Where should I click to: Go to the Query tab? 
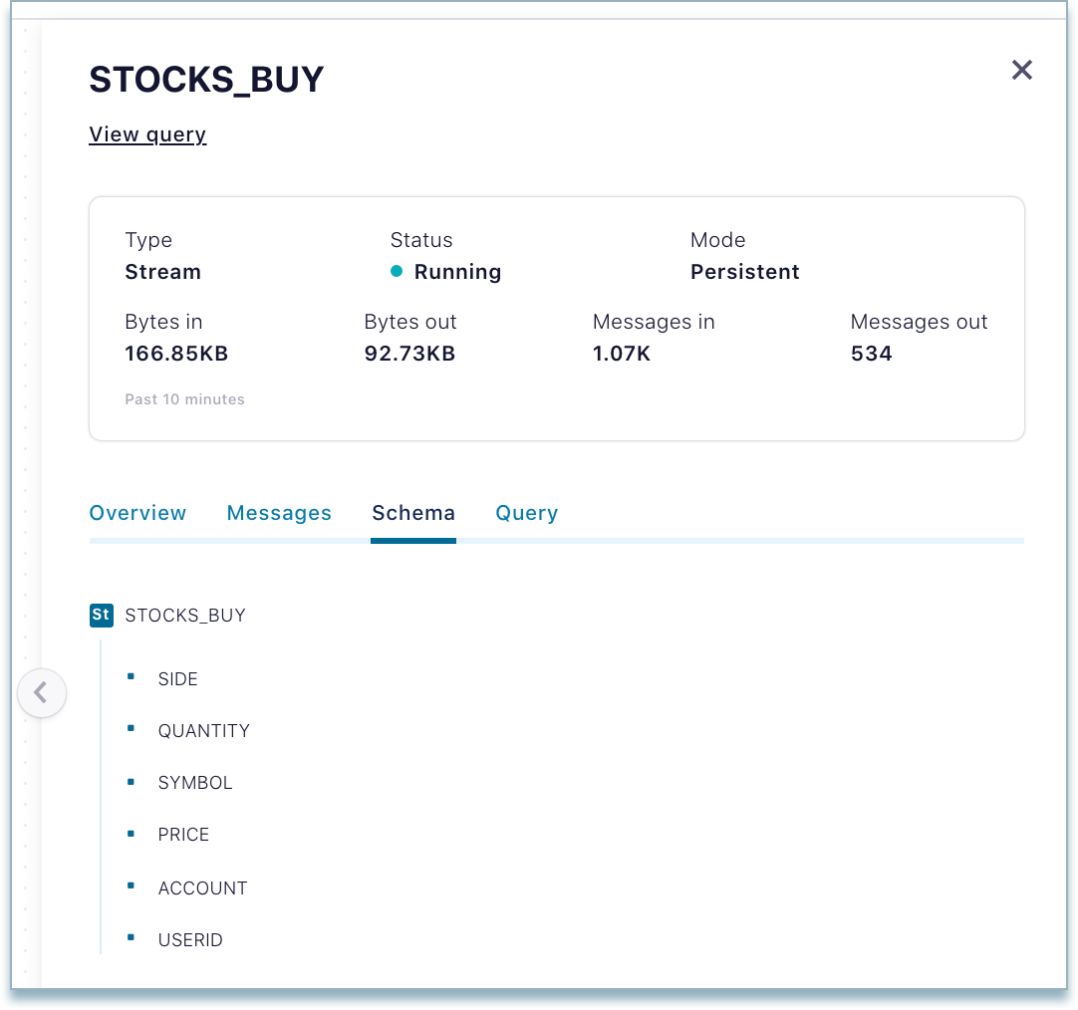(526, 513)
